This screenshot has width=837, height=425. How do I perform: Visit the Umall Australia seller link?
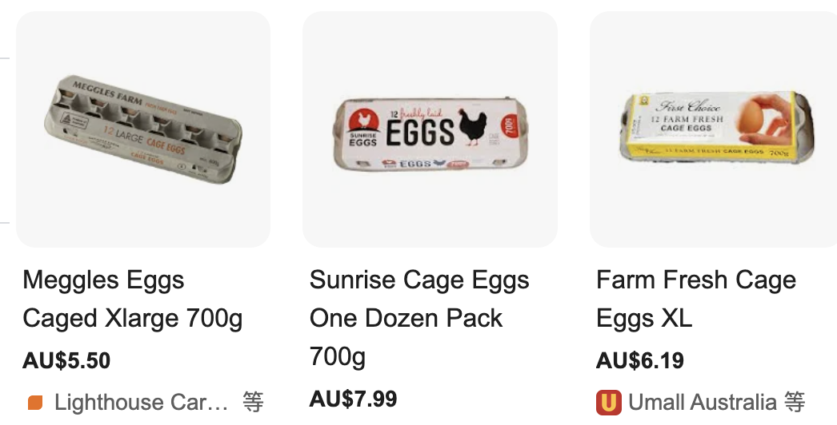pos(703,402)
